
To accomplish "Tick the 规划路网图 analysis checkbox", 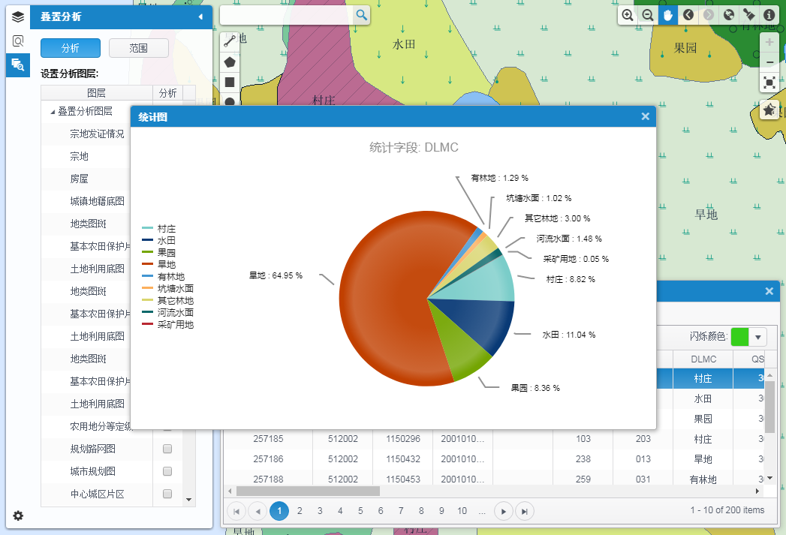I will tap(167, 449).
